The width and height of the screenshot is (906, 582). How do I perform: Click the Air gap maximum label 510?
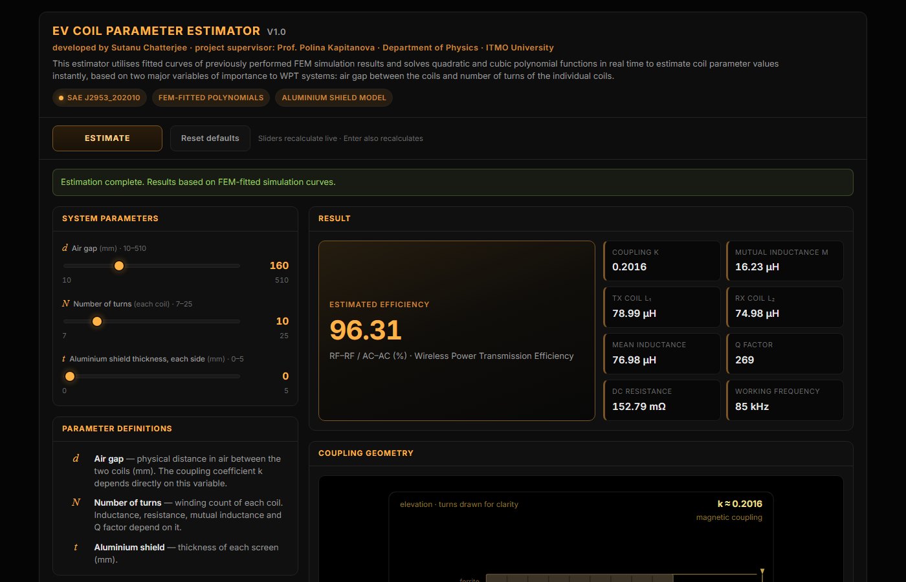pos(282,280)
